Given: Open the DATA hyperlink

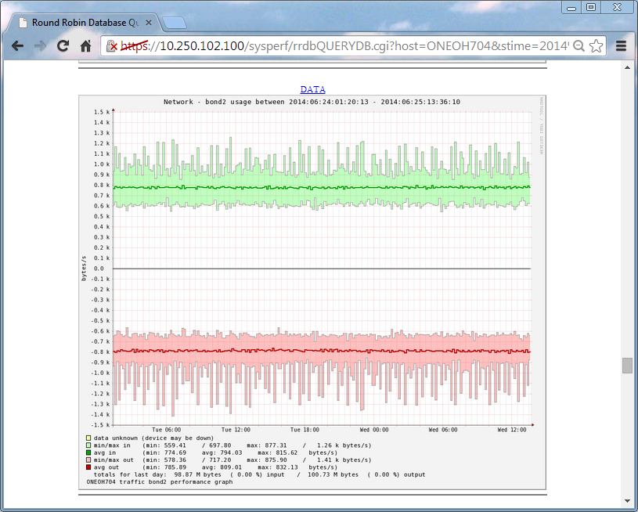Looking at the screenshot, I should [312, 89].
